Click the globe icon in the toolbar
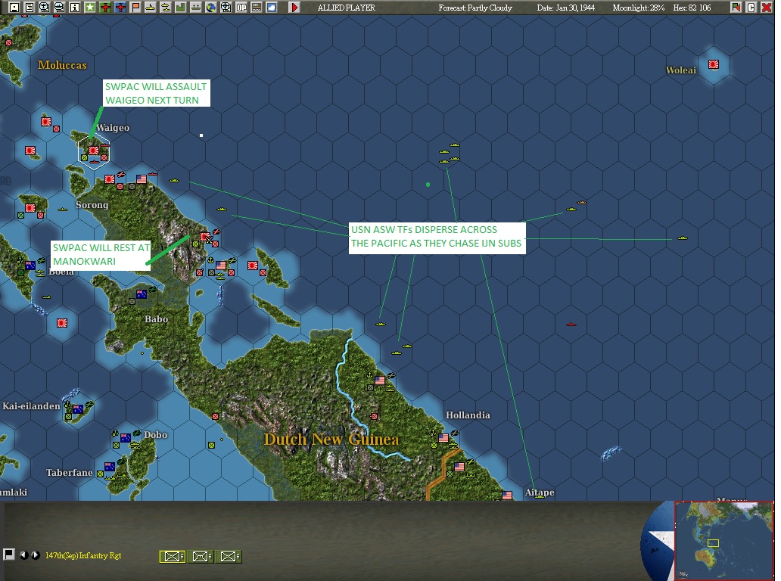The image size is (781, 581). tap(210, 8)
